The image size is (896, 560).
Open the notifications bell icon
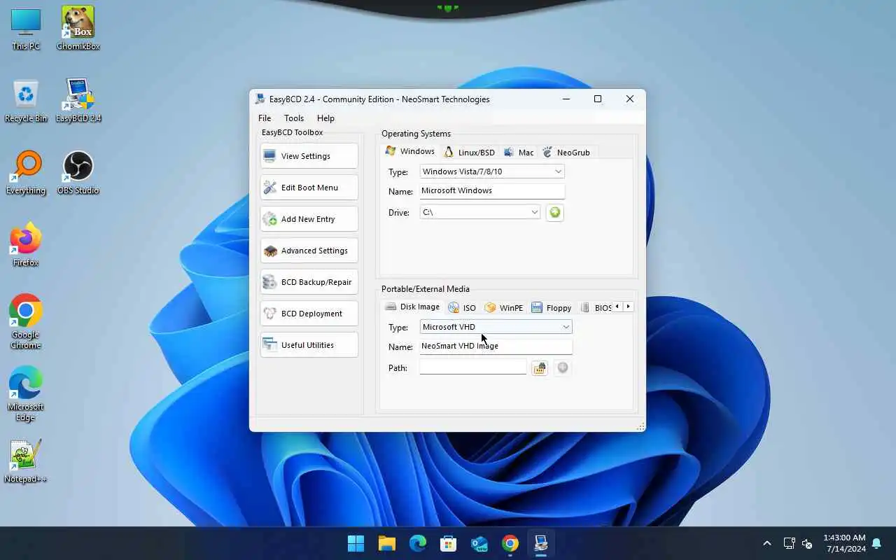point(876,543)
